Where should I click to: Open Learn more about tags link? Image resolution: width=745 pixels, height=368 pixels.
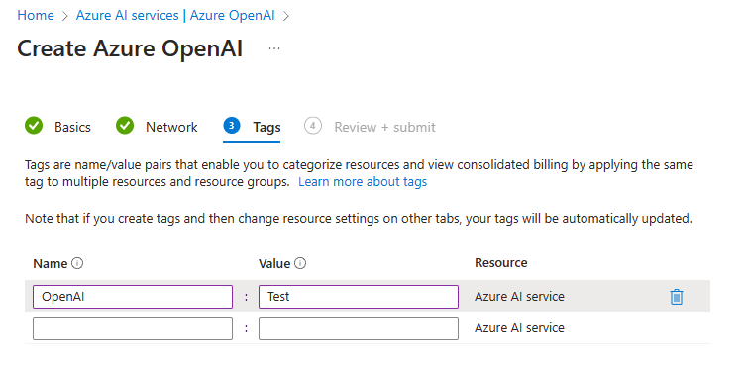click(363, 182)
